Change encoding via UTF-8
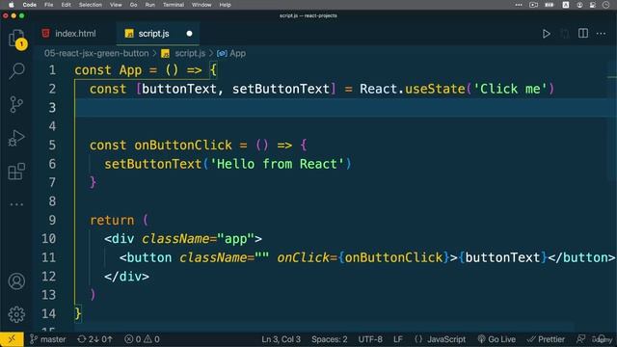 tap(370, 339)
